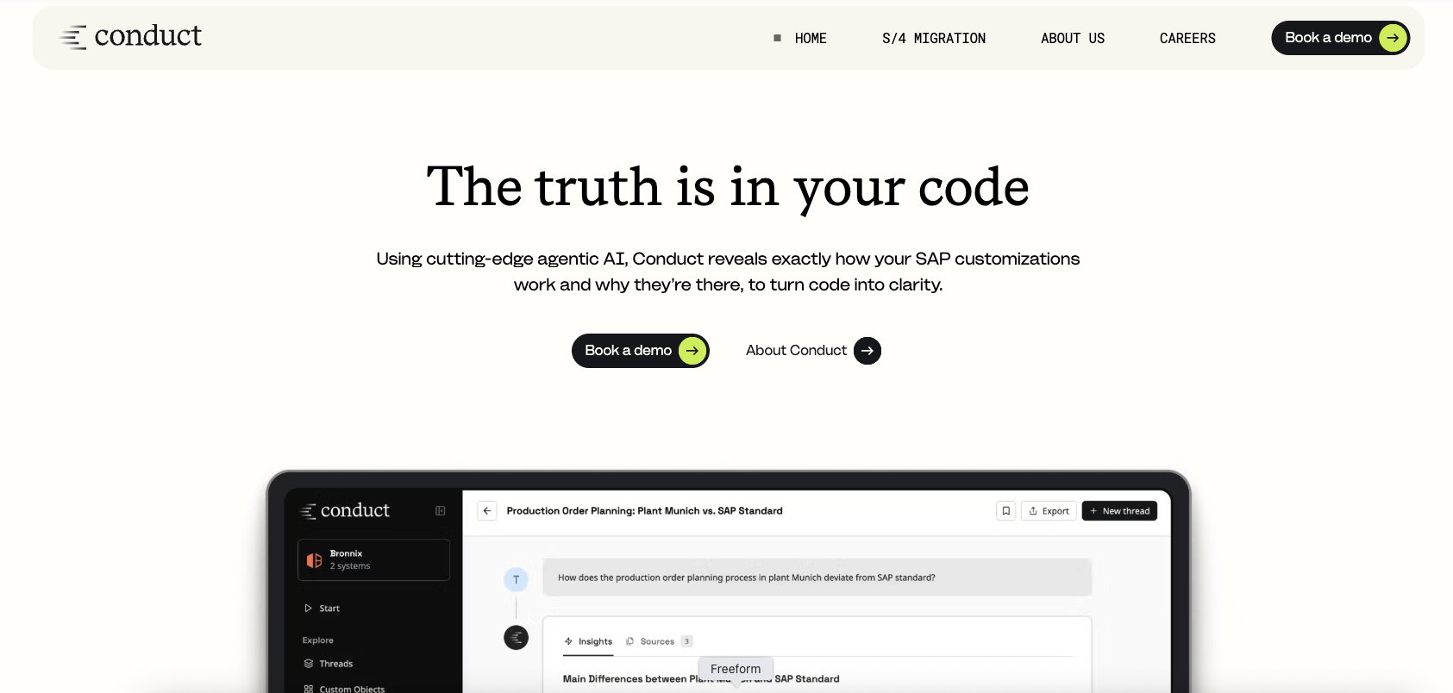This screenshot has height=693, width=1453.
Task: Start a New thread
Action: pyautogui.click(x=1119, y=511)
